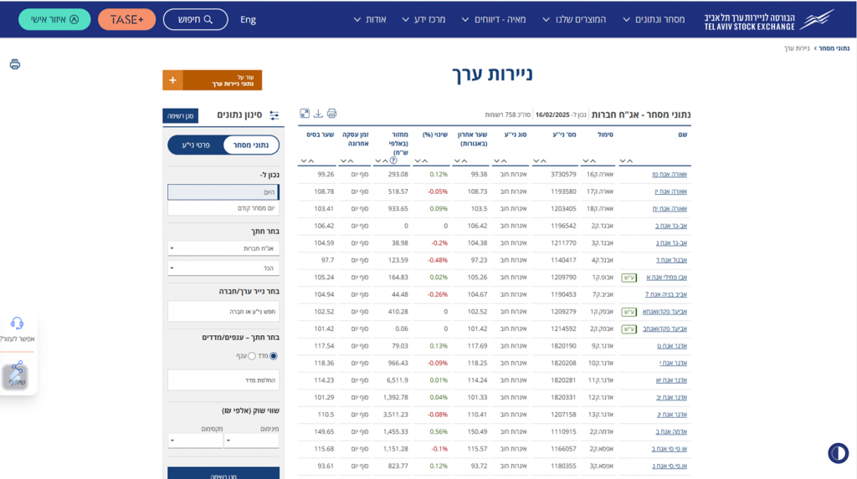Download the table data via the download icon

(x=318, y=114)
